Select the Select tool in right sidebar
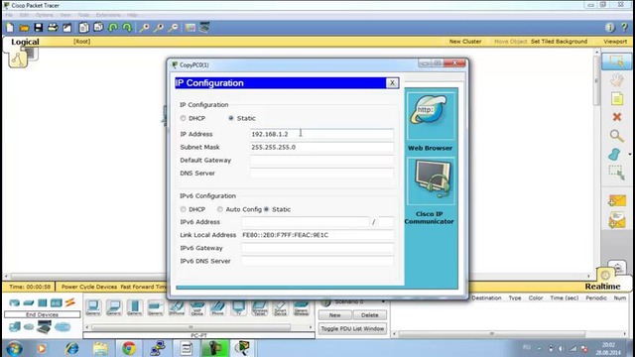635x357 pixels. [616, 61]
